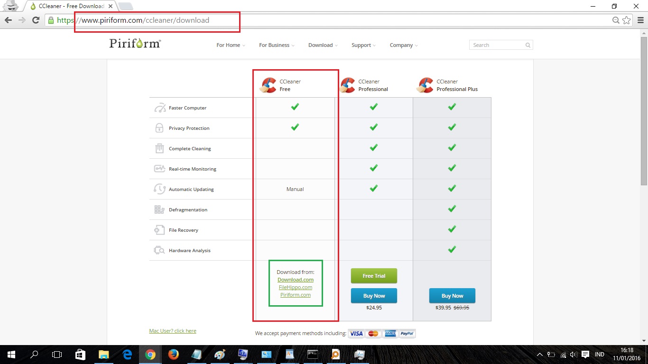Image resolution: width=648 pixels, height=364 pixels.
Task: Click the search magnifier in site search box
Action: click(x=528, y=45)
